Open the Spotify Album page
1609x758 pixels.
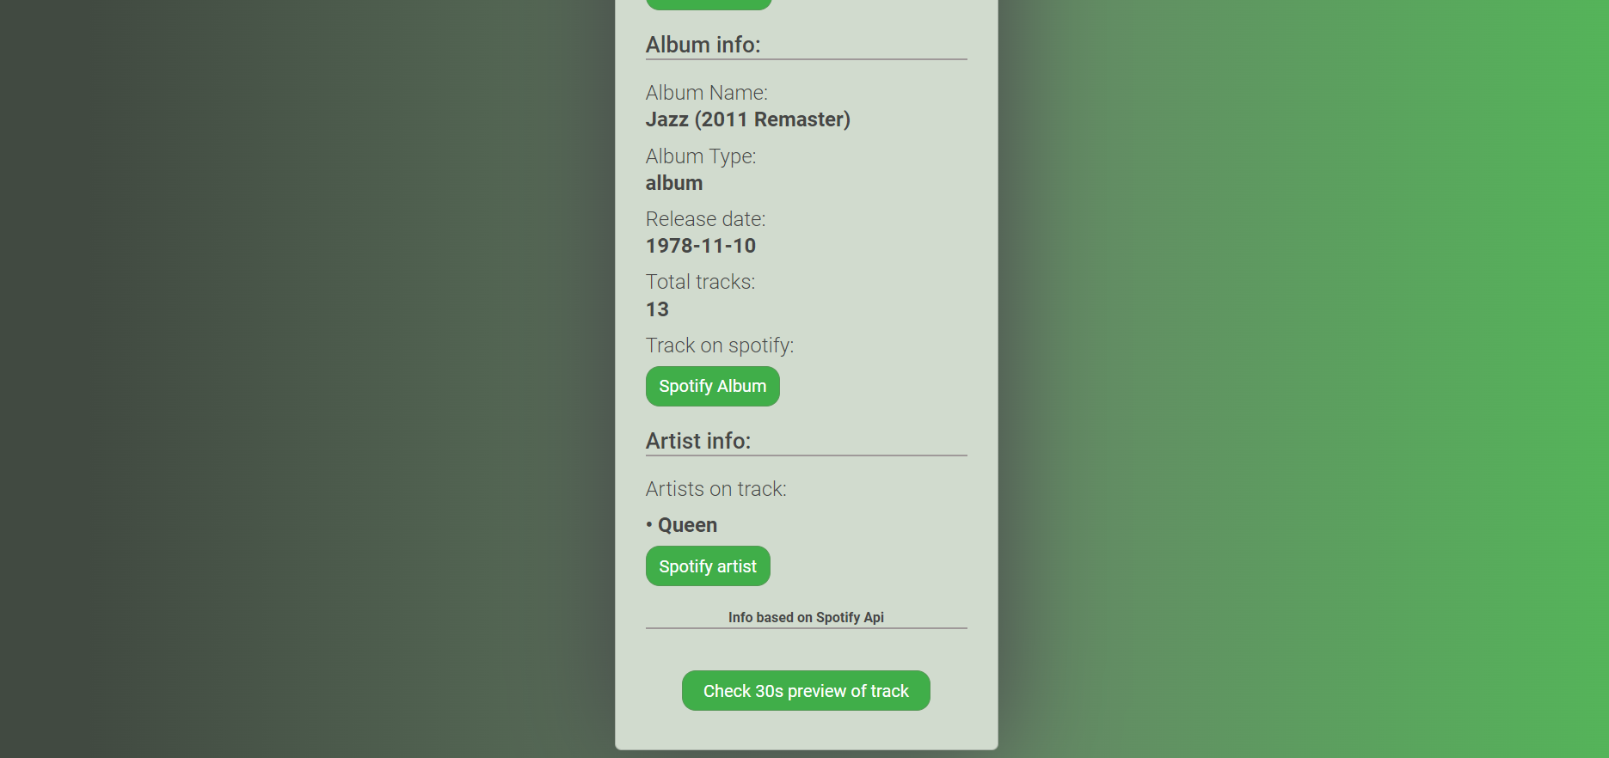coord(712,386)
